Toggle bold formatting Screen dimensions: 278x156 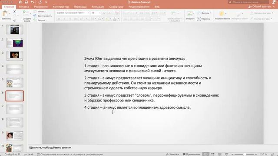[x=59, y=19]
